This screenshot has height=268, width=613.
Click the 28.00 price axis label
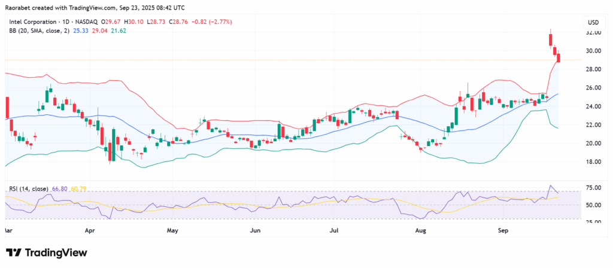pos(593,69)
